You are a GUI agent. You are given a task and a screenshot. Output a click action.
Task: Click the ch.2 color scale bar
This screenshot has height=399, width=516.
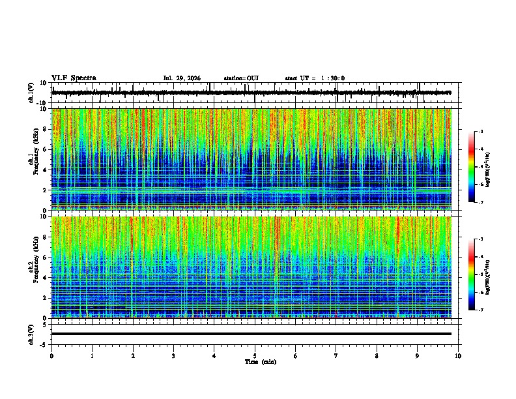472,274
